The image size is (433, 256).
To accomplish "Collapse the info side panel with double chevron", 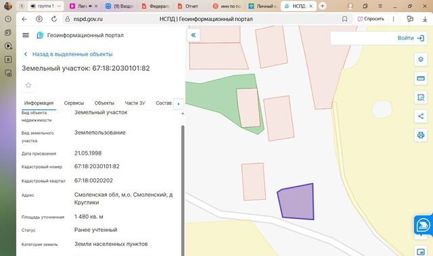I will click(193, 35).
